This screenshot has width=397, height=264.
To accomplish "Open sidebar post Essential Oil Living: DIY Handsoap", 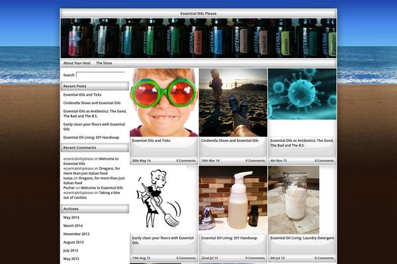I will coord(91,138).
